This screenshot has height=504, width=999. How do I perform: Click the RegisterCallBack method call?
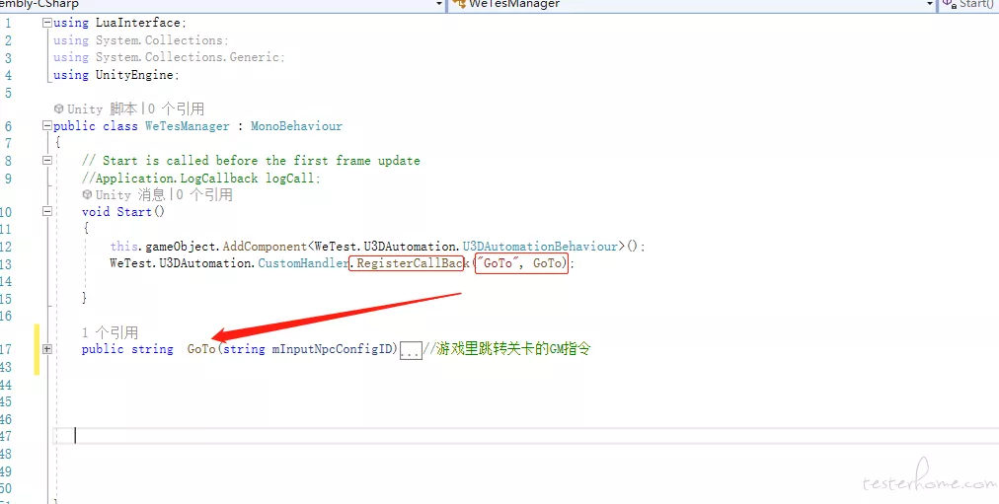409,262
